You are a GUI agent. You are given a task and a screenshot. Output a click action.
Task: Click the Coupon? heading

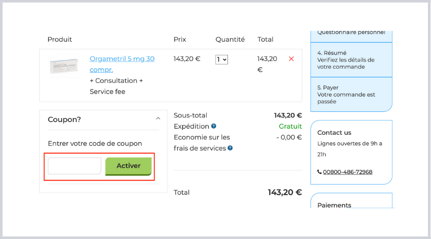pyautogui.click(x=64, y=119)
